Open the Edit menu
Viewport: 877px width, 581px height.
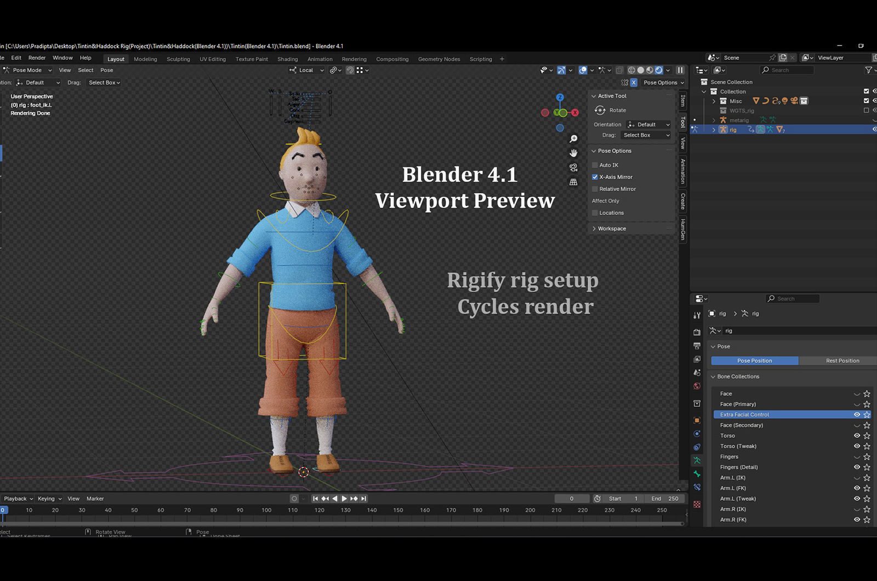(16, 58)
